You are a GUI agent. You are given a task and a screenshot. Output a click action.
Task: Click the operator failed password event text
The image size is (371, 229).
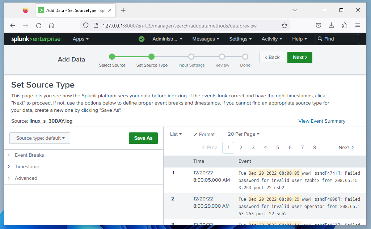pos(299,206)
